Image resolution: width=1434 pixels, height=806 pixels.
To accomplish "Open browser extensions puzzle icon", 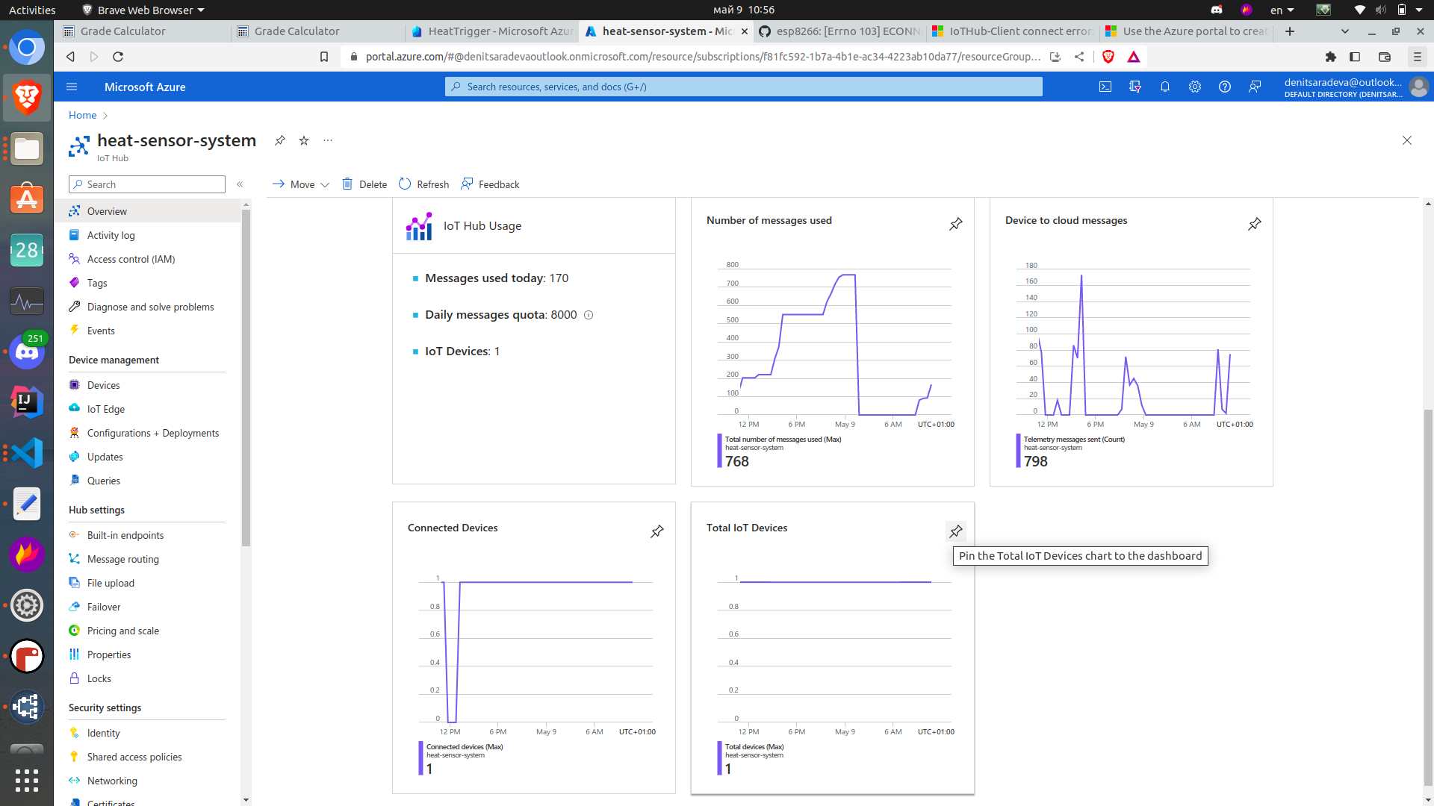I will [1331, 57].
